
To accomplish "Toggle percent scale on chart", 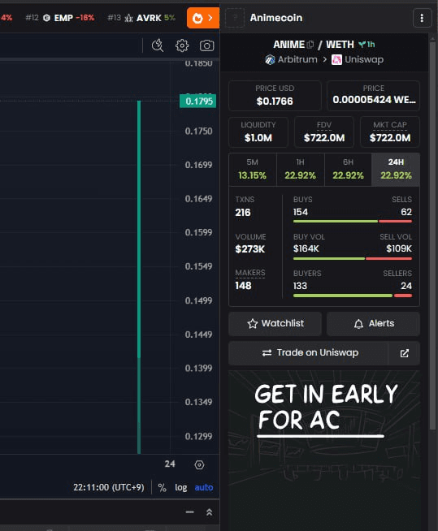I will [x=162, y=488].
